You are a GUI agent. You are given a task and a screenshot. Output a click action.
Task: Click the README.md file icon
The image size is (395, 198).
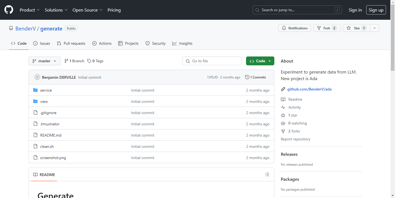[35, 135]
